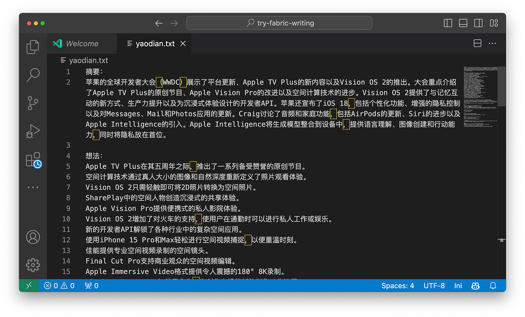525x317 pixels.
Task: Open the Source Control view
Action: click(x=33, y=103)
